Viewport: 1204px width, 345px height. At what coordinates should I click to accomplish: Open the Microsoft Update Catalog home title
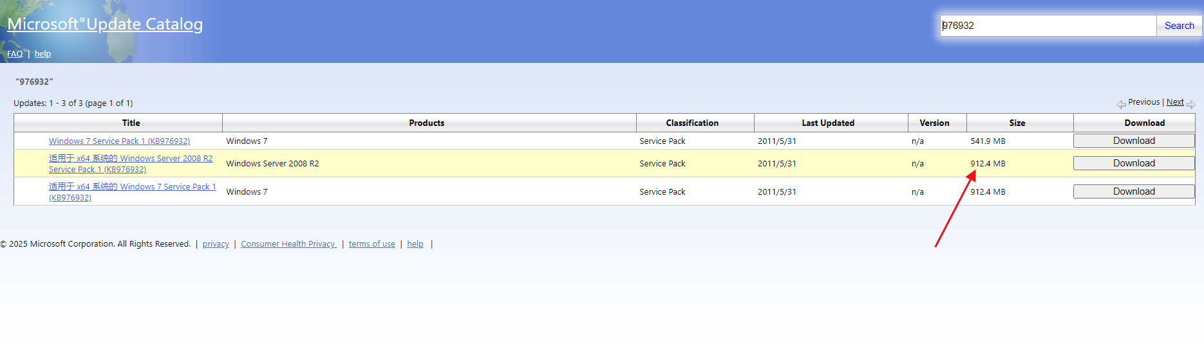(105, 24)
